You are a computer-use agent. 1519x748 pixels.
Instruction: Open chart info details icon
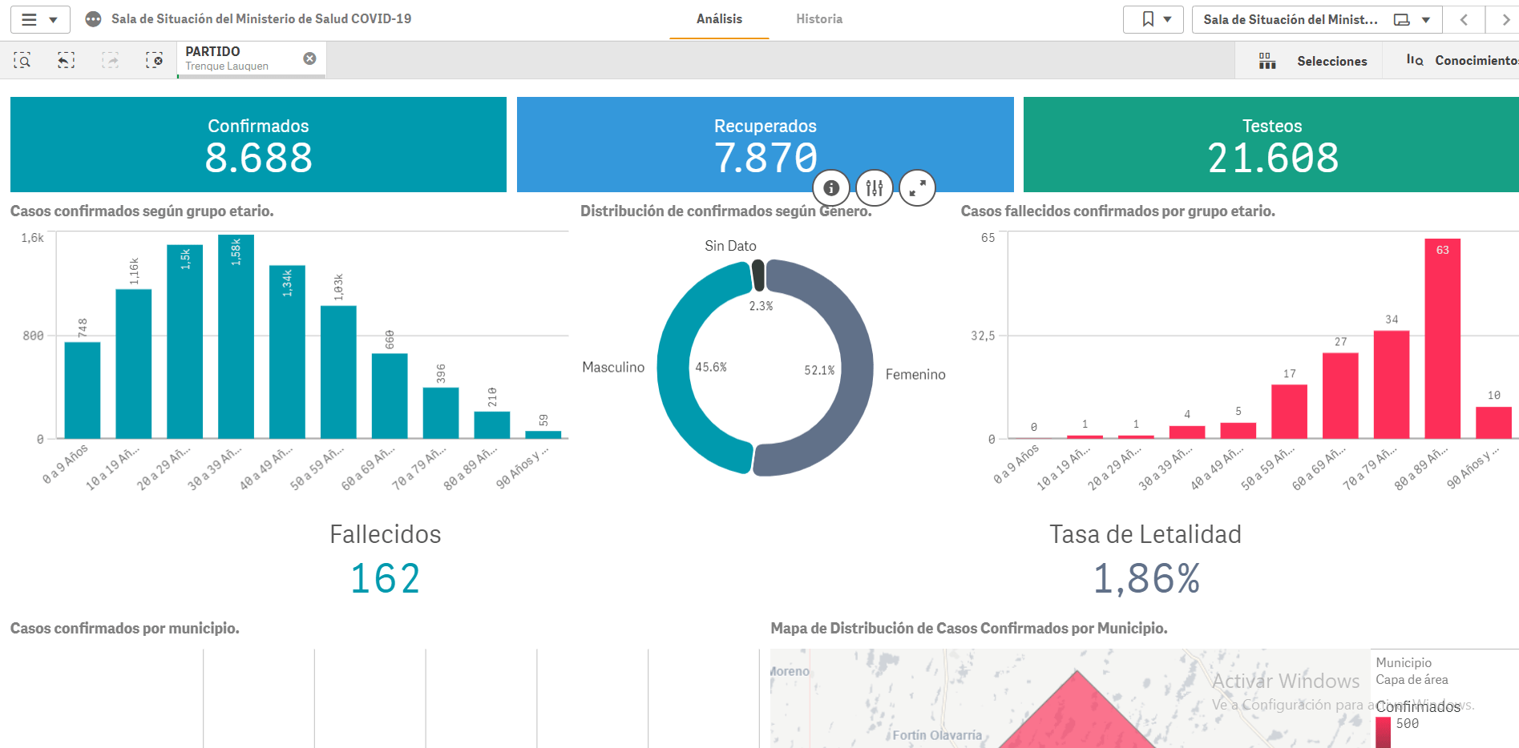pos(831,188)
